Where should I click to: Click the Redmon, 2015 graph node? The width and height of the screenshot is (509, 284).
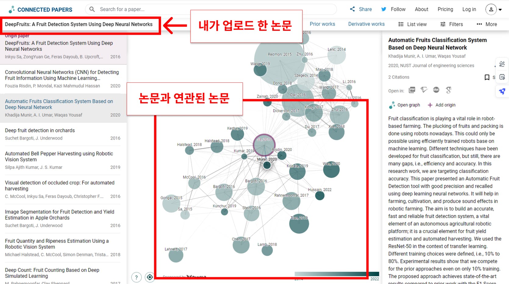[280, 61]
